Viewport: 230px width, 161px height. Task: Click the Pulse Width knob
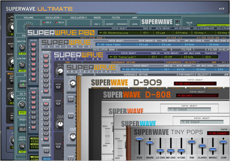click(x=60, y=124)
